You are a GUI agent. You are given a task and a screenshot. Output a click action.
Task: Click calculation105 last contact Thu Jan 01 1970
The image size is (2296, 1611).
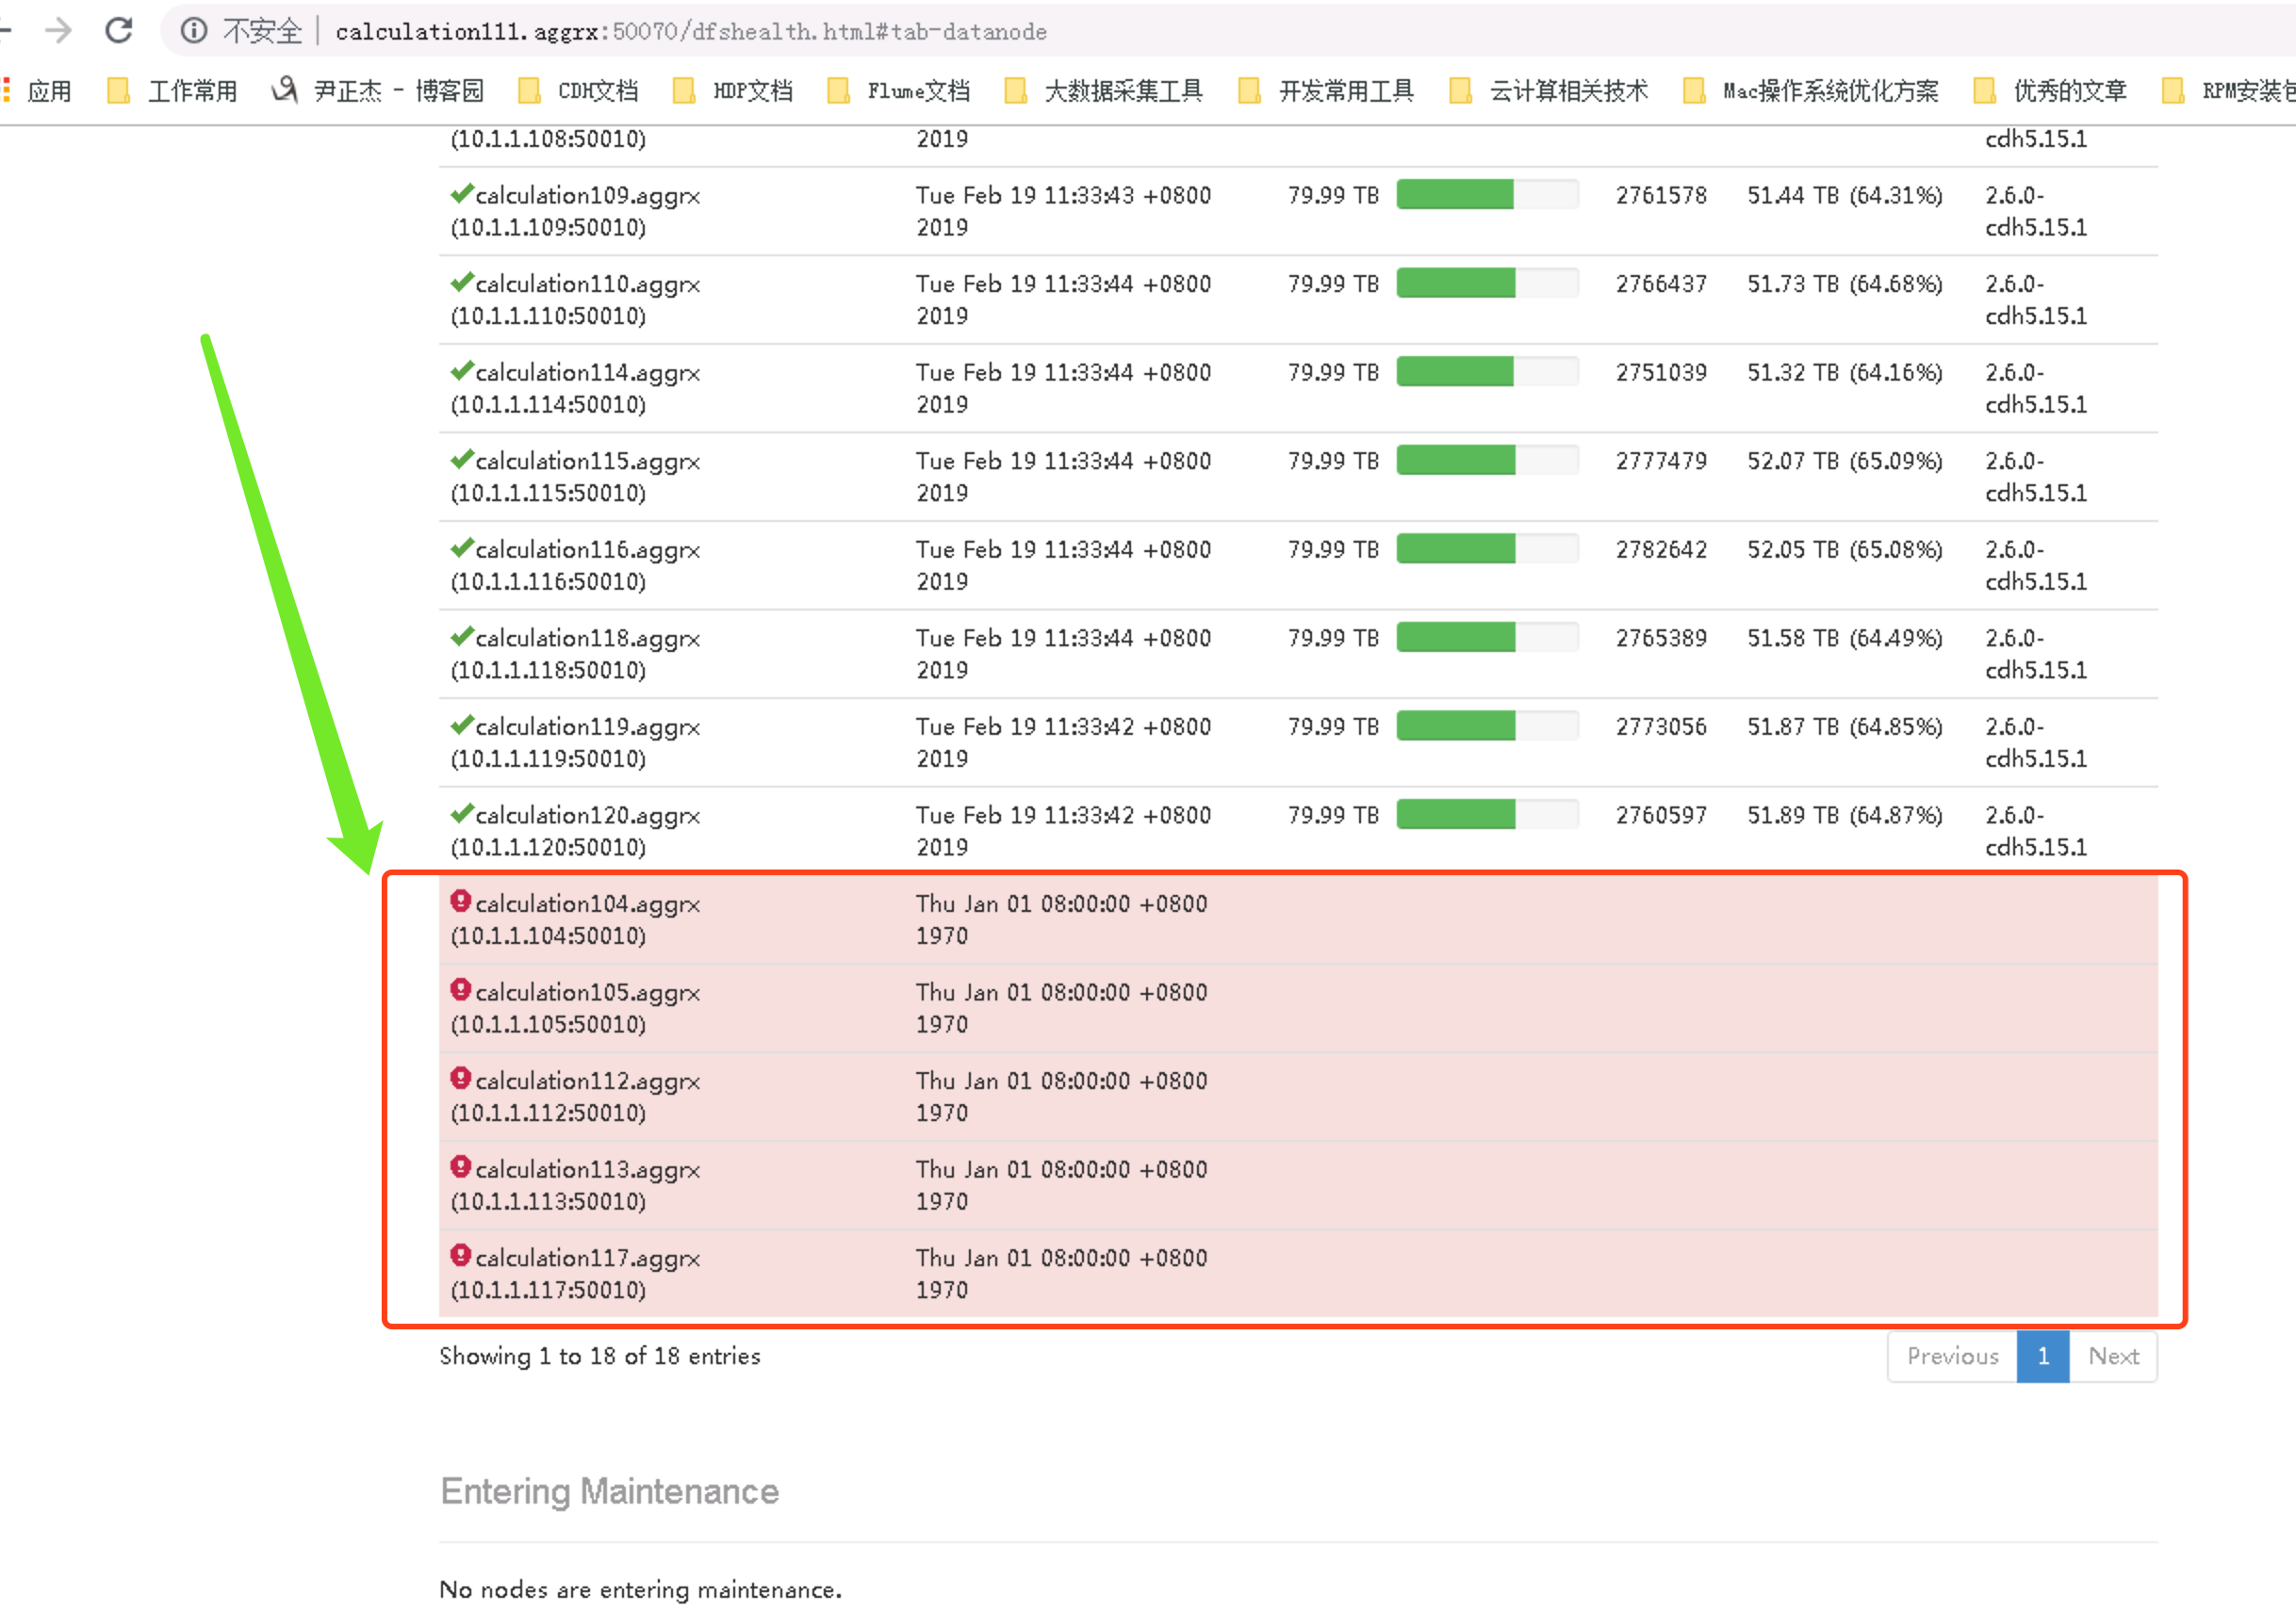1061,1008
